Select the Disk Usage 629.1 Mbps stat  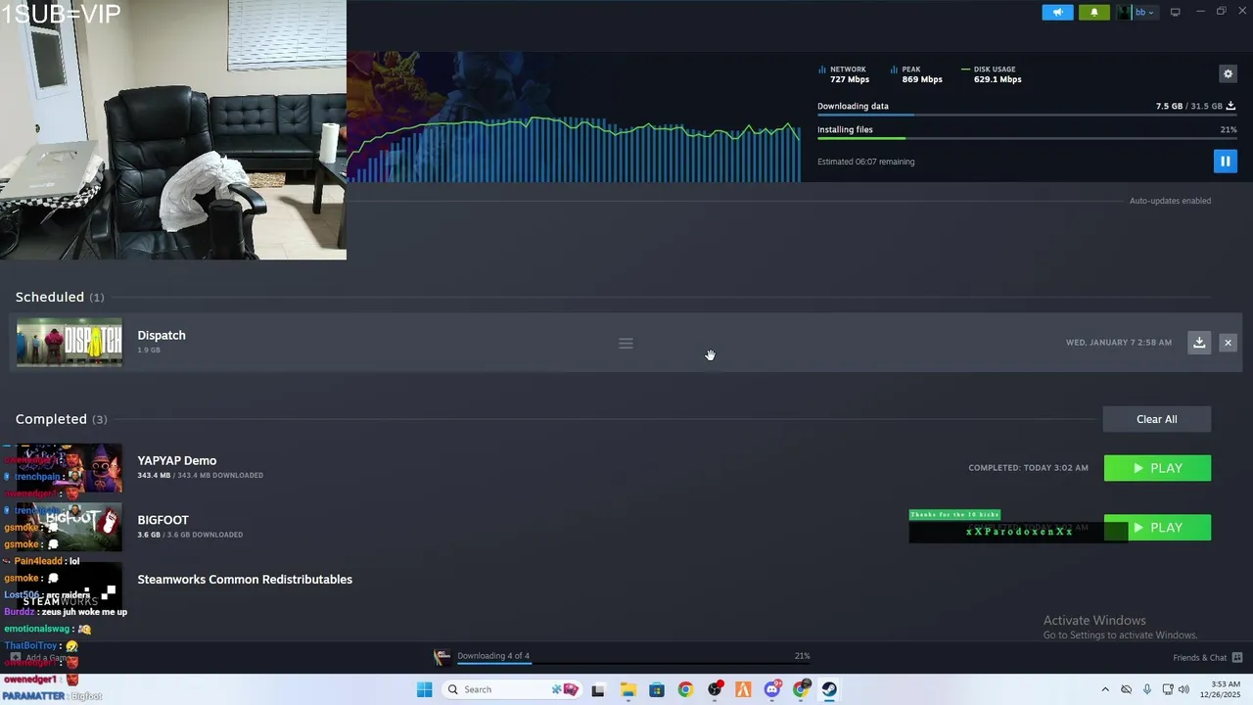[x=993, y=74]
